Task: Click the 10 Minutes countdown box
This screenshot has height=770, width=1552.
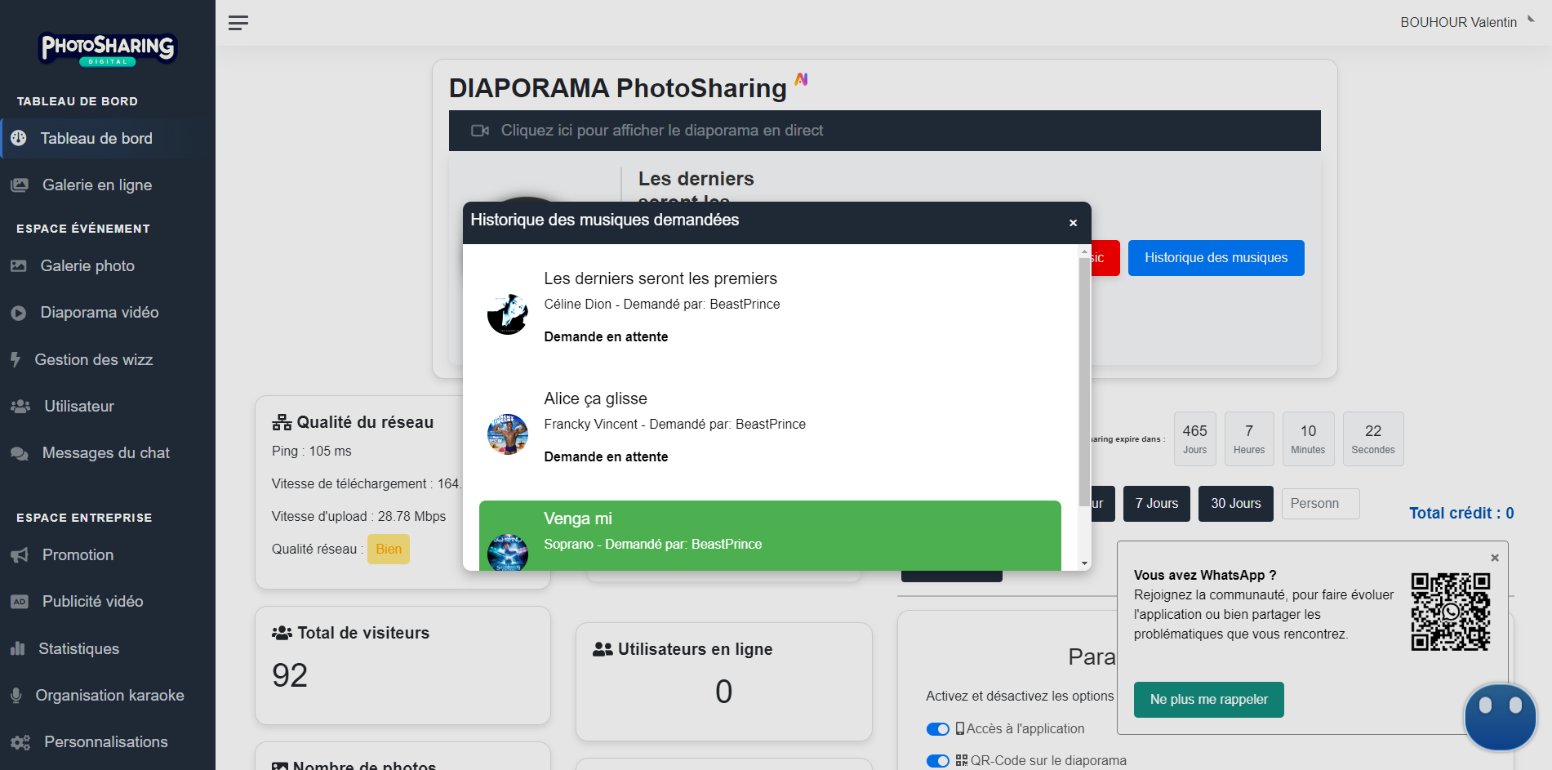Action: click(x=1308, y=439)
